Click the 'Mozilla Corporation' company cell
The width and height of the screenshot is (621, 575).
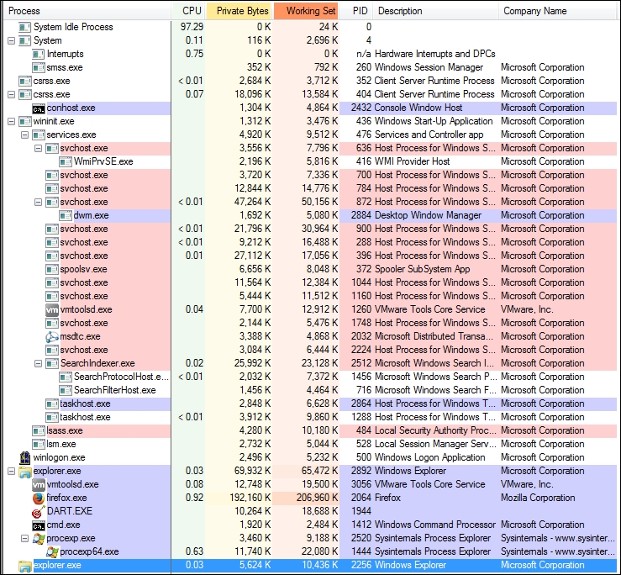pos(538,498)
